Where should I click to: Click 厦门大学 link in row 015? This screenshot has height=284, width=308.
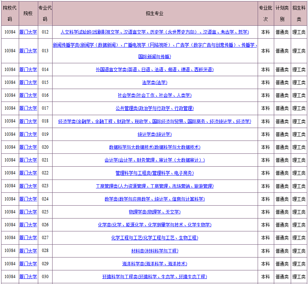tap(28, 82)
